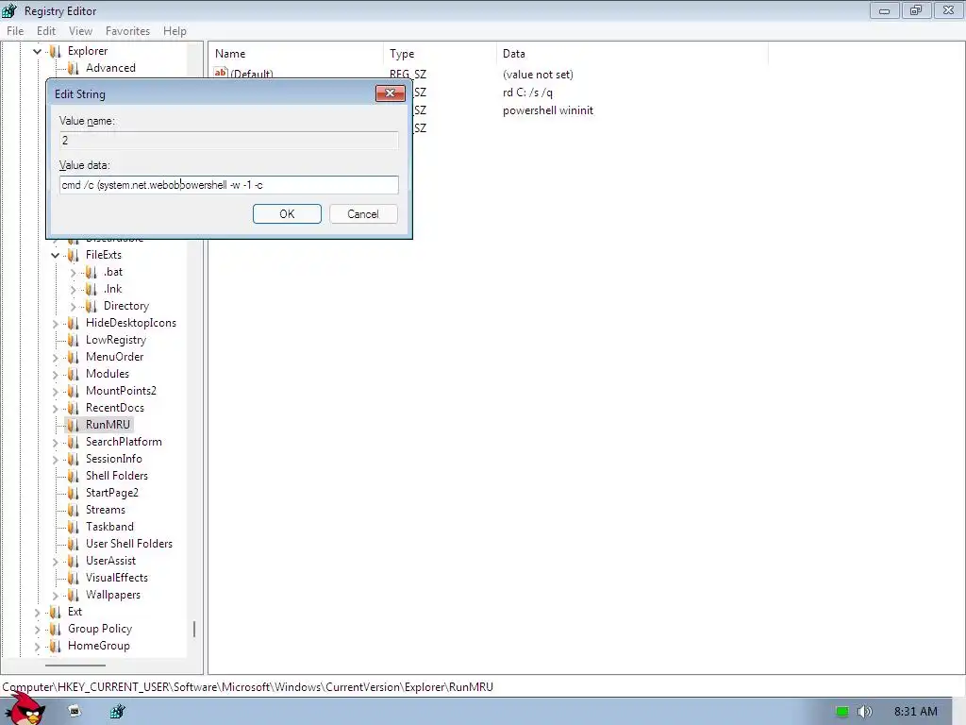Viewport: 966px width, 725px height.
Task: Select the SessionInfo key
Action: (x=114, y=459)
